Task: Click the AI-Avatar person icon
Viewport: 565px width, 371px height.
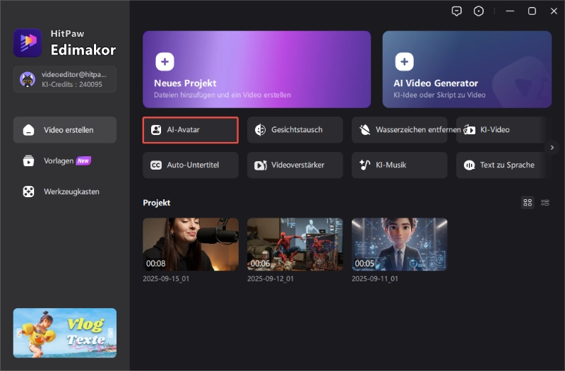Action: pos(156,130)
